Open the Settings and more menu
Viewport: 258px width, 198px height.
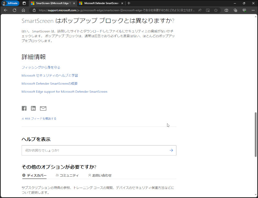pos(253,10)
